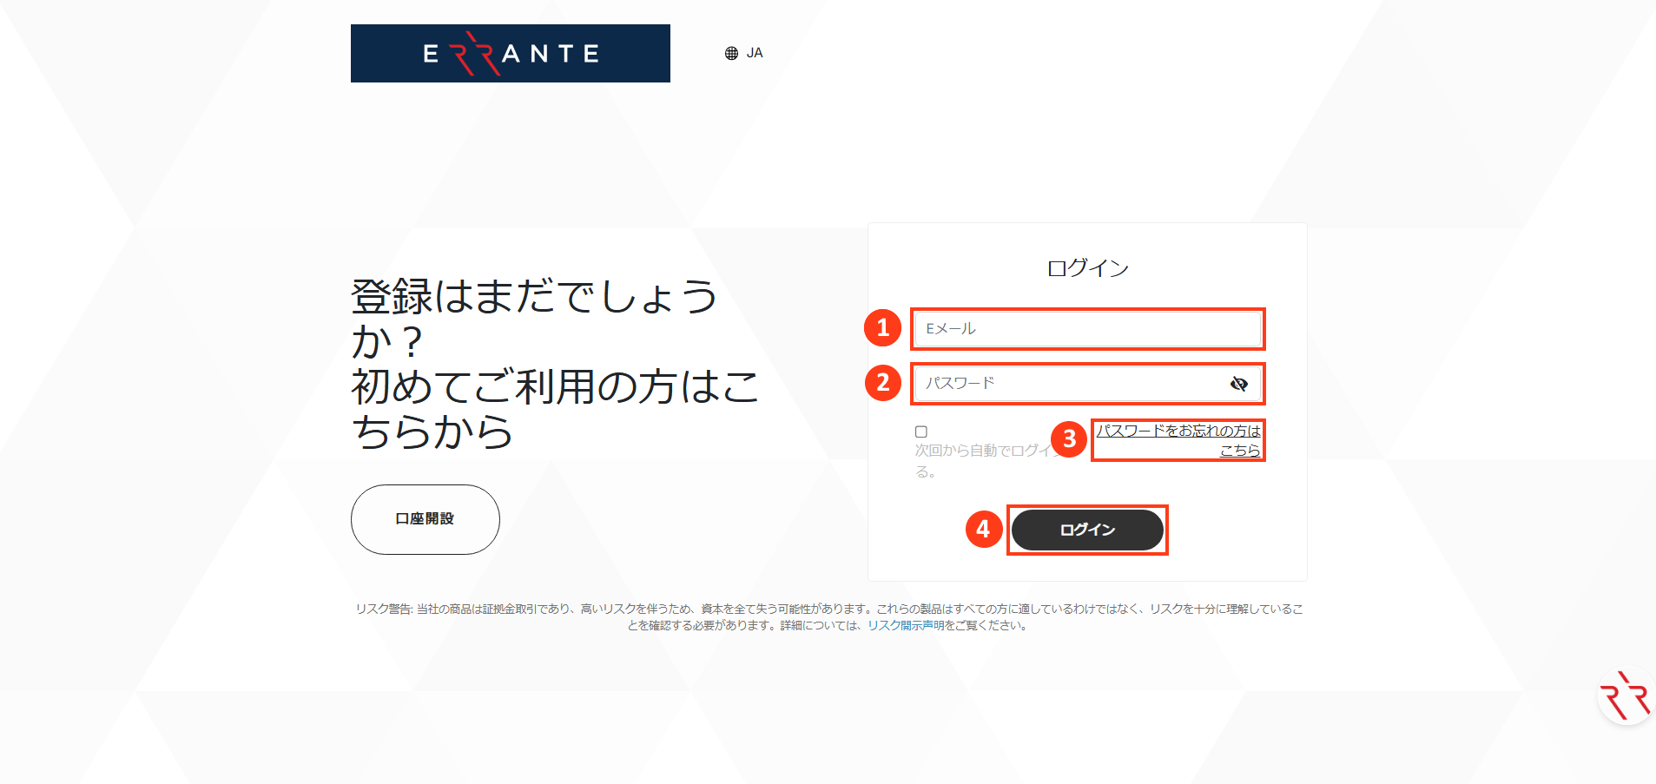Click the 口座開設 button
The image size is (1656, 784).
(425, 518)
